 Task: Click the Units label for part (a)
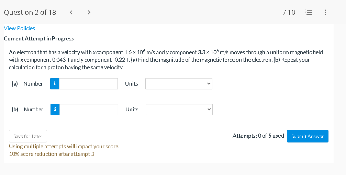(x=132, y=84)
